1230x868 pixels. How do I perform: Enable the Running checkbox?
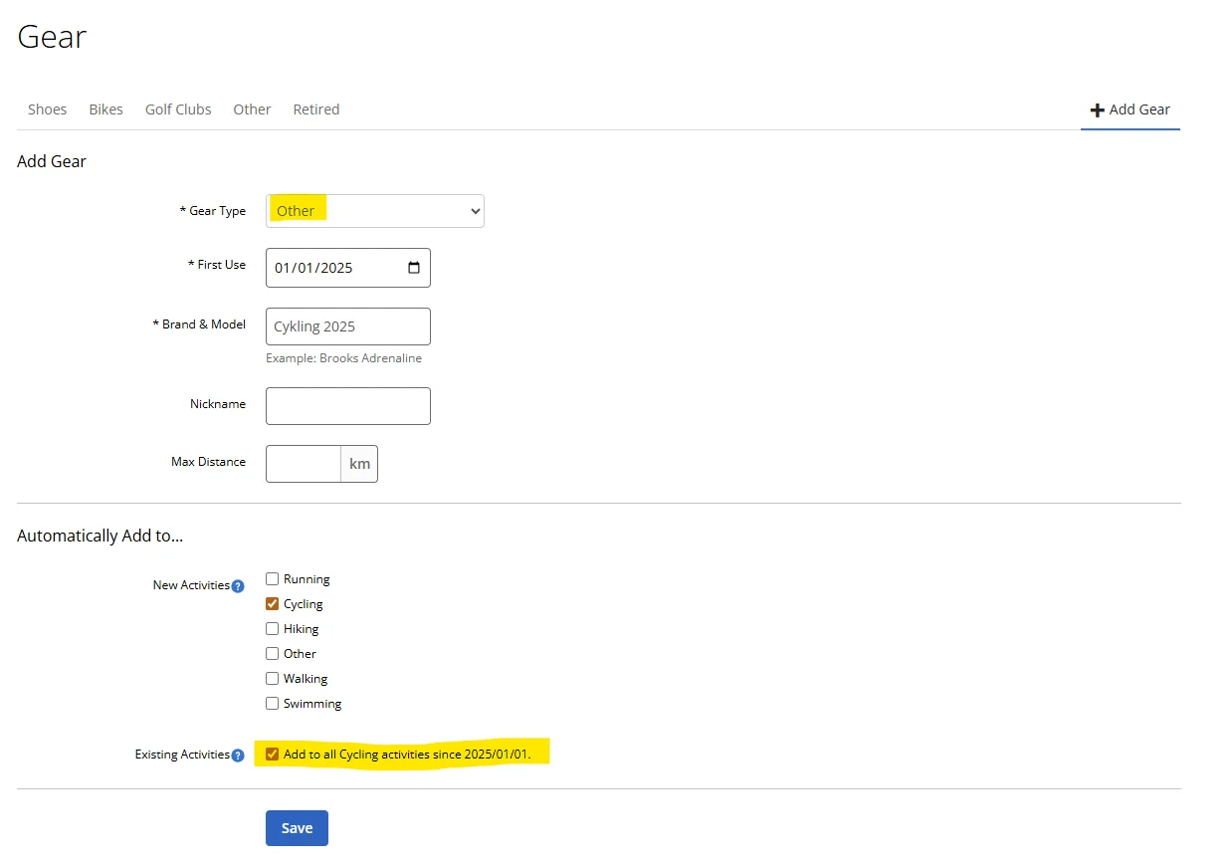click(x=273, y=579)
